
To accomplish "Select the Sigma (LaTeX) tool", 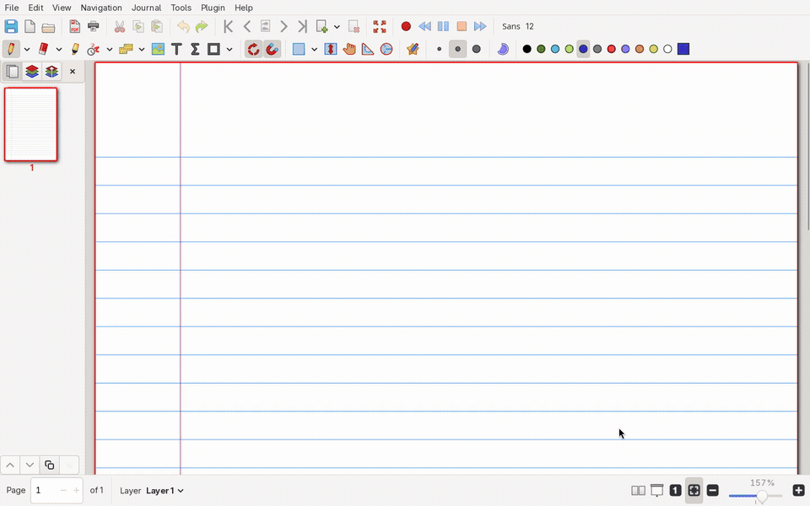I will click(x=195, y=49).
